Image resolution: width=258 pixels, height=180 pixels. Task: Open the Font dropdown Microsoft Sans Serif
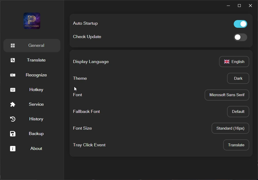pos(227,95)
